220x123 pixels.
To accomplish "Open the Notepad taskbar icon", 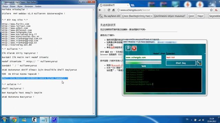I will point(44,120).
